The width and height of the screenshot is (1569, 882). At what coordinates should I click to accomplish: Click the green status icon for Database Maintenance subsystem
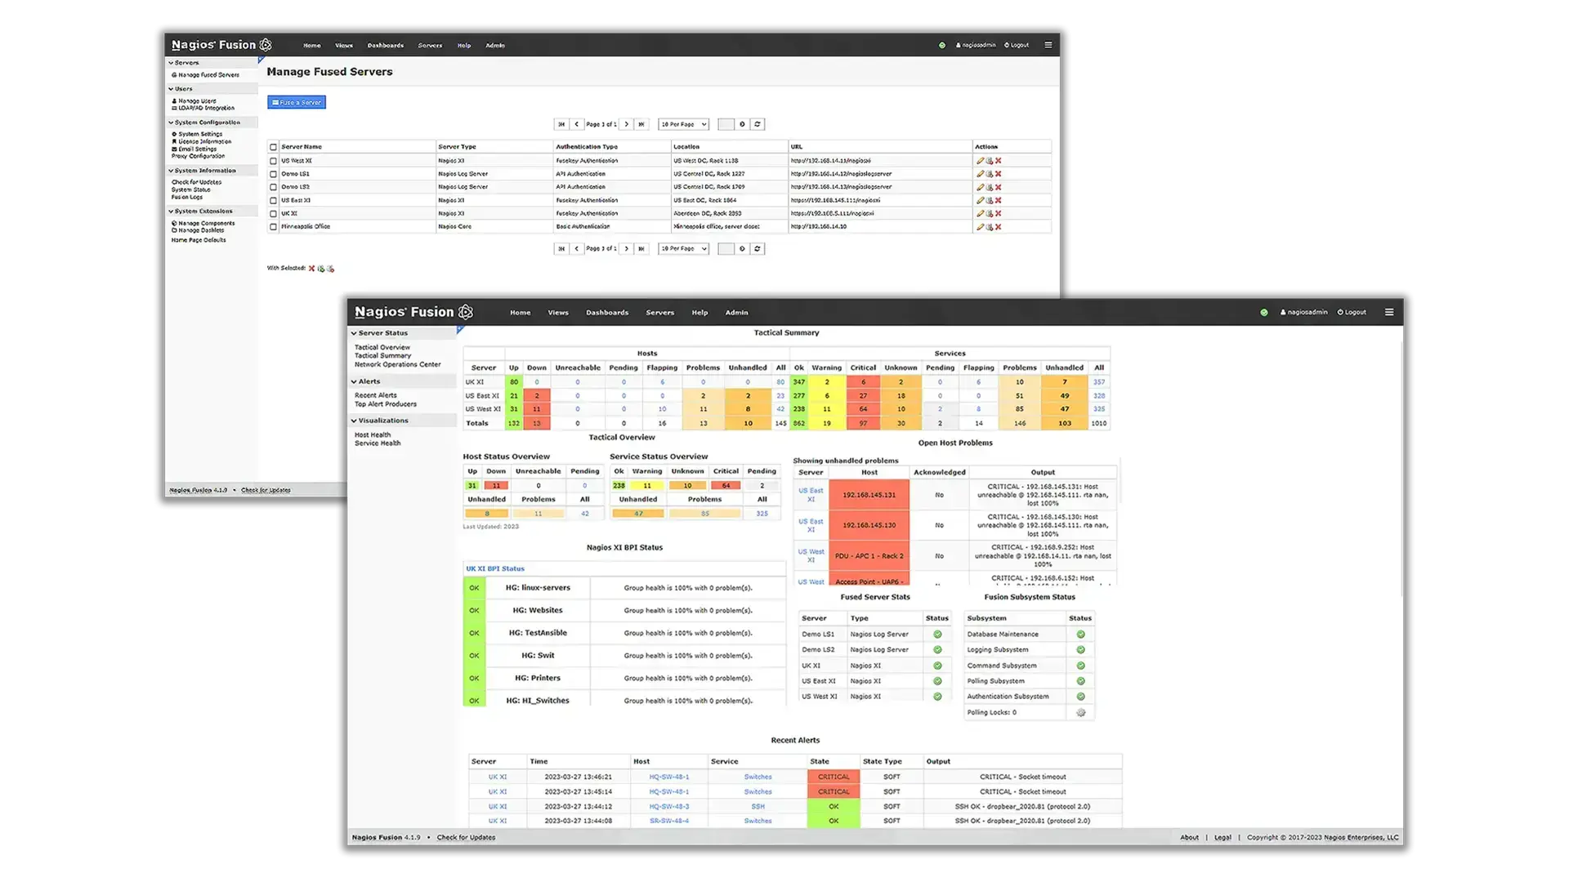pos(1080,635)
